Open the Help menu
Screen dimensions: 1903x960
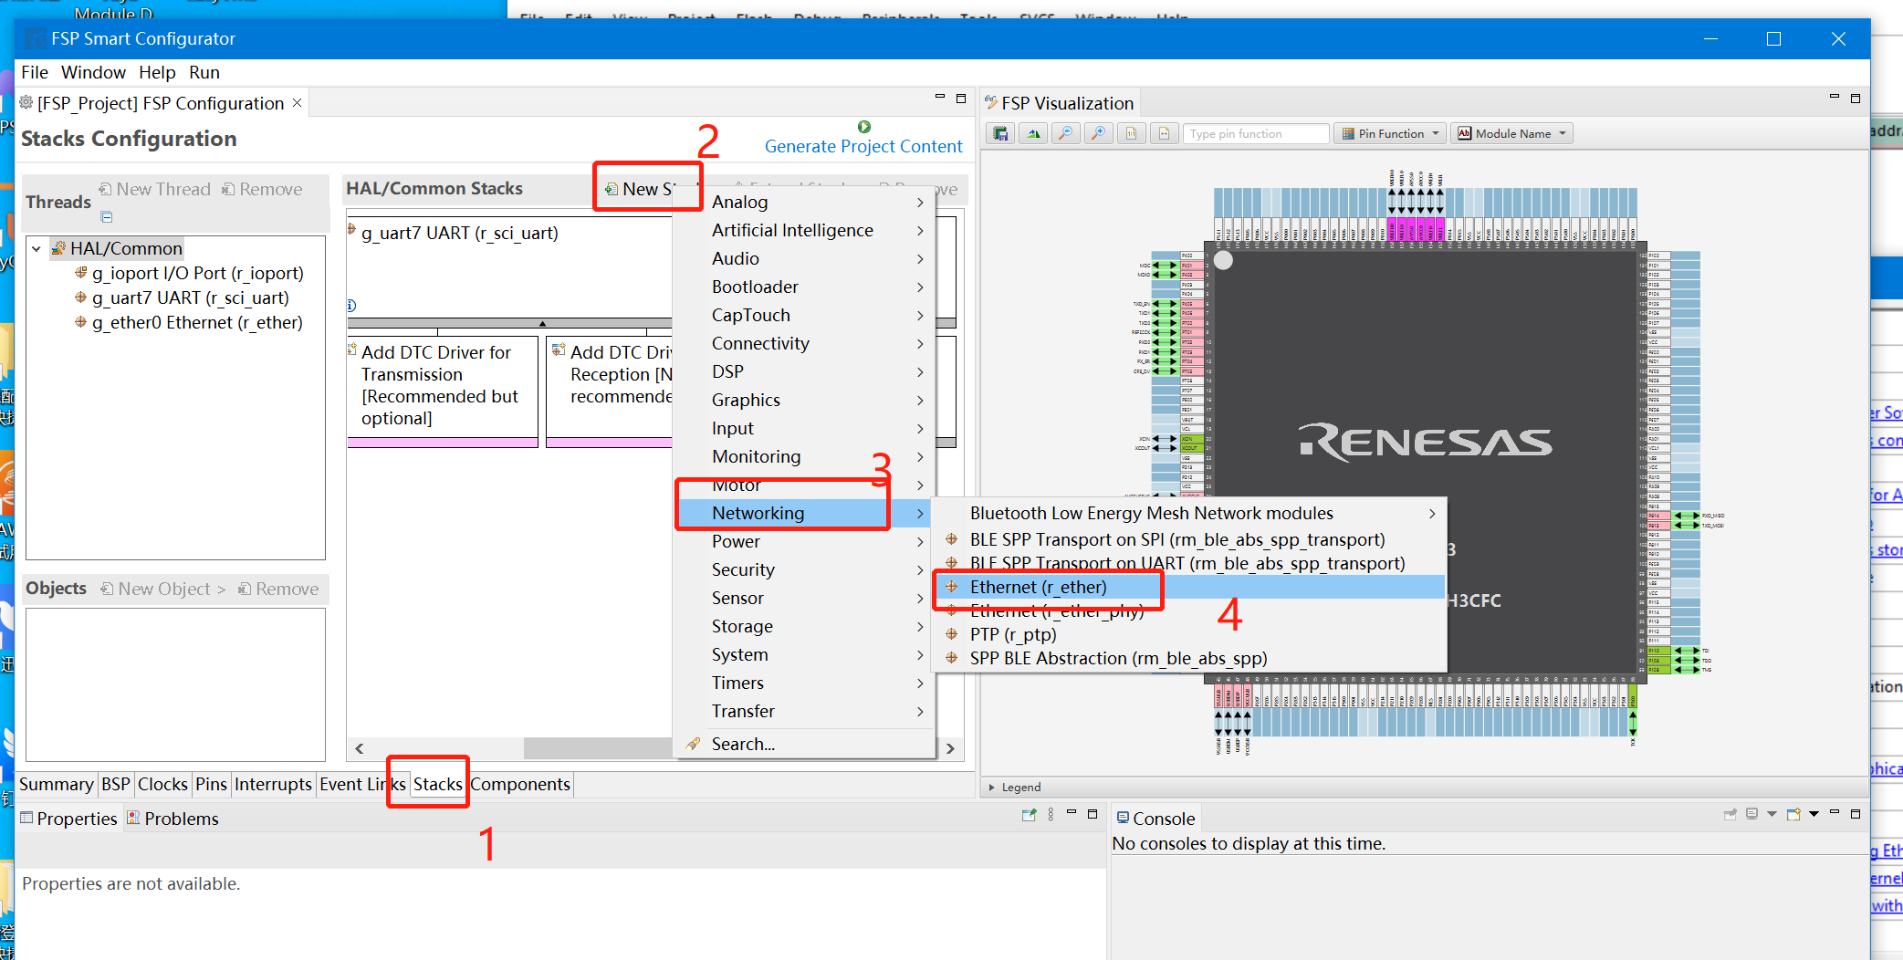[x=157, y=72]
